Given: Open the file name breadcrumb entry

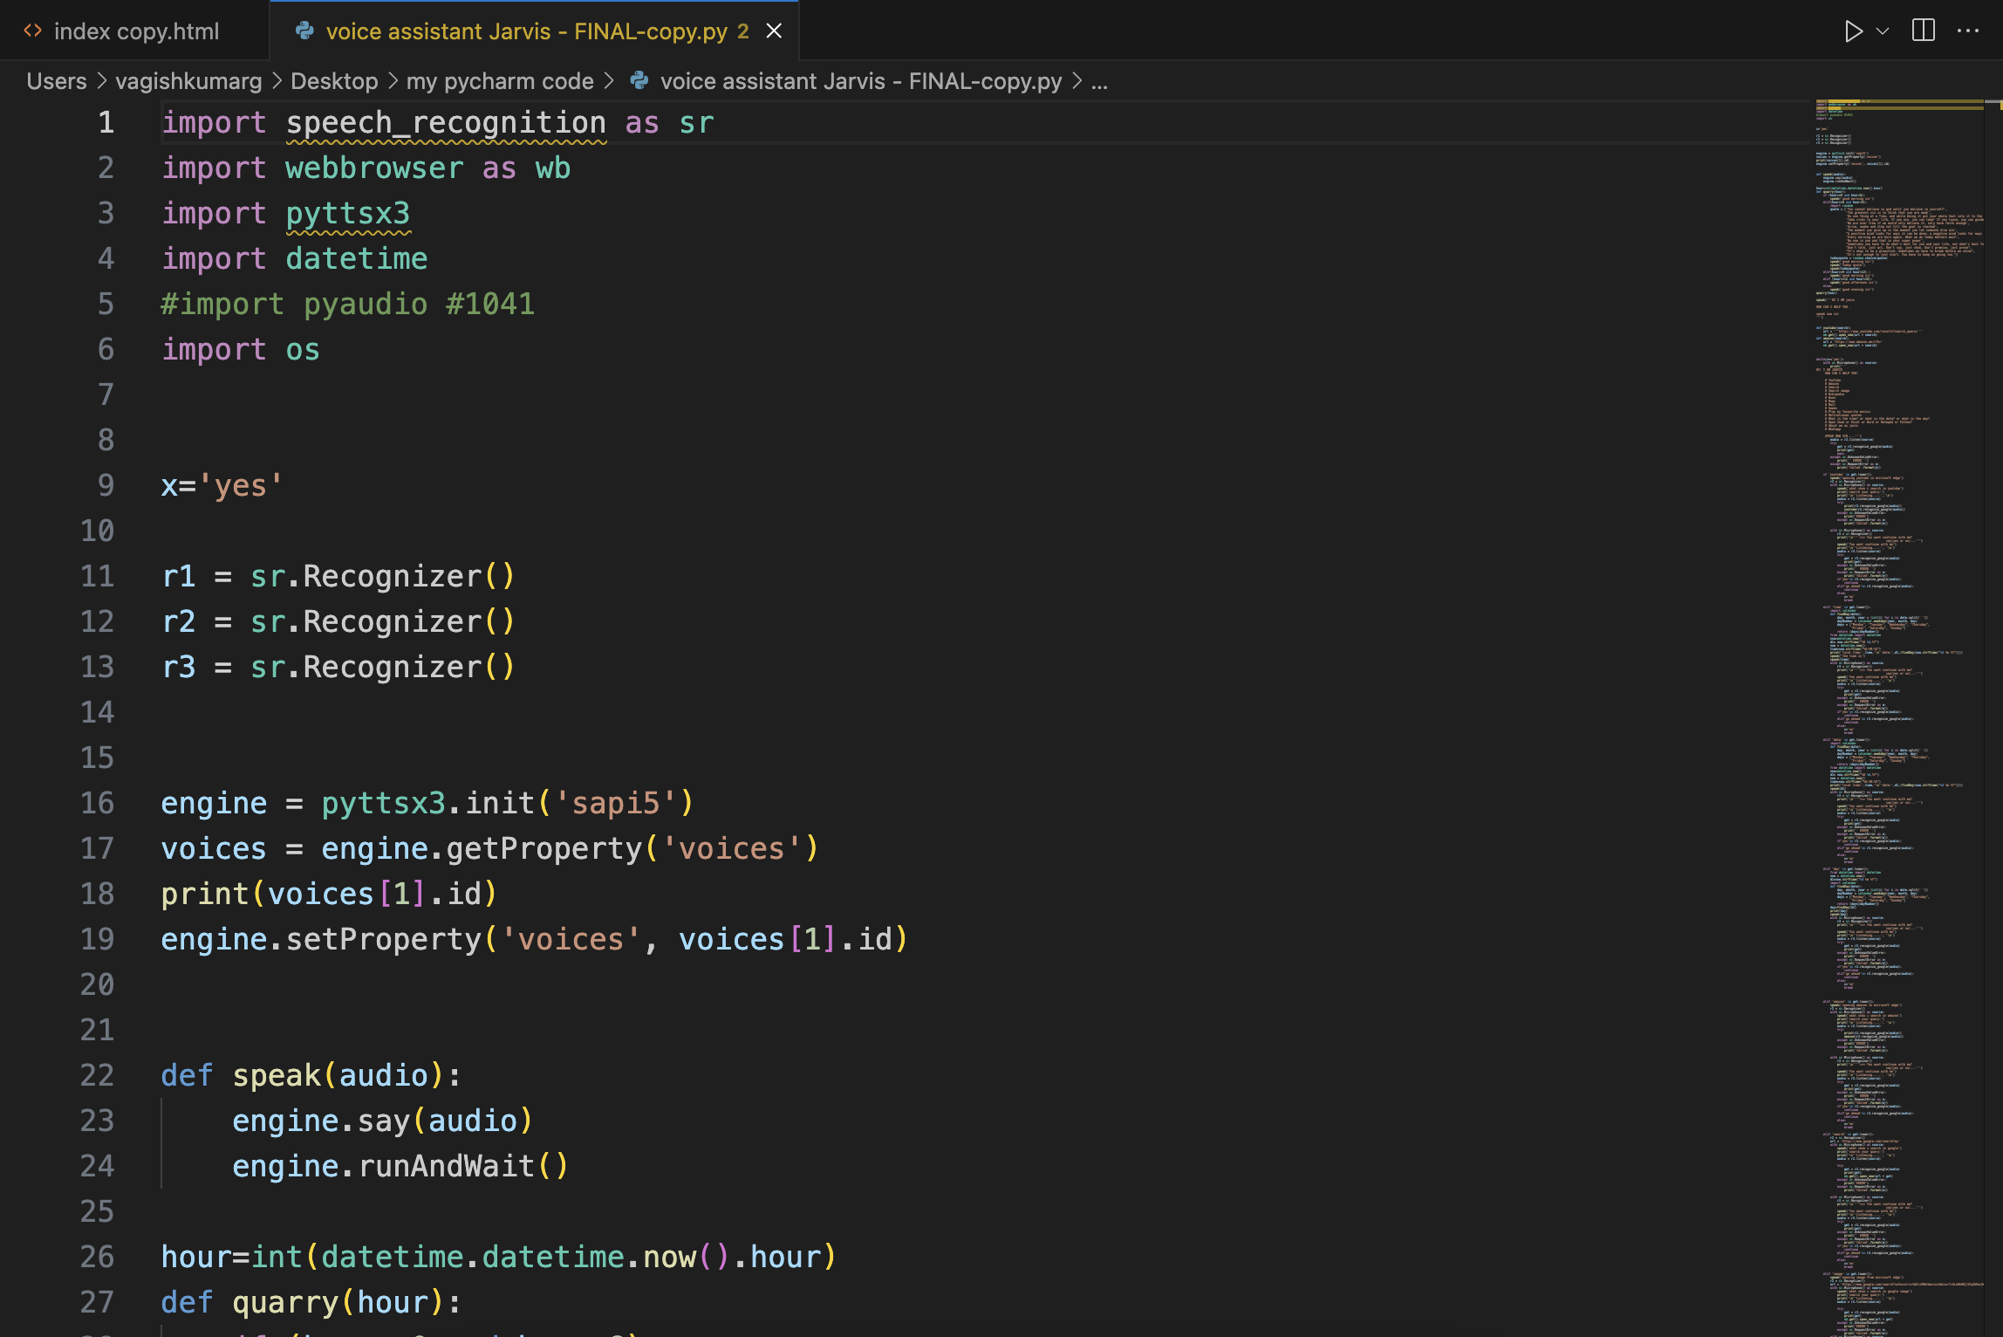Looking at the screenshot, I should (x=861, y=81).
